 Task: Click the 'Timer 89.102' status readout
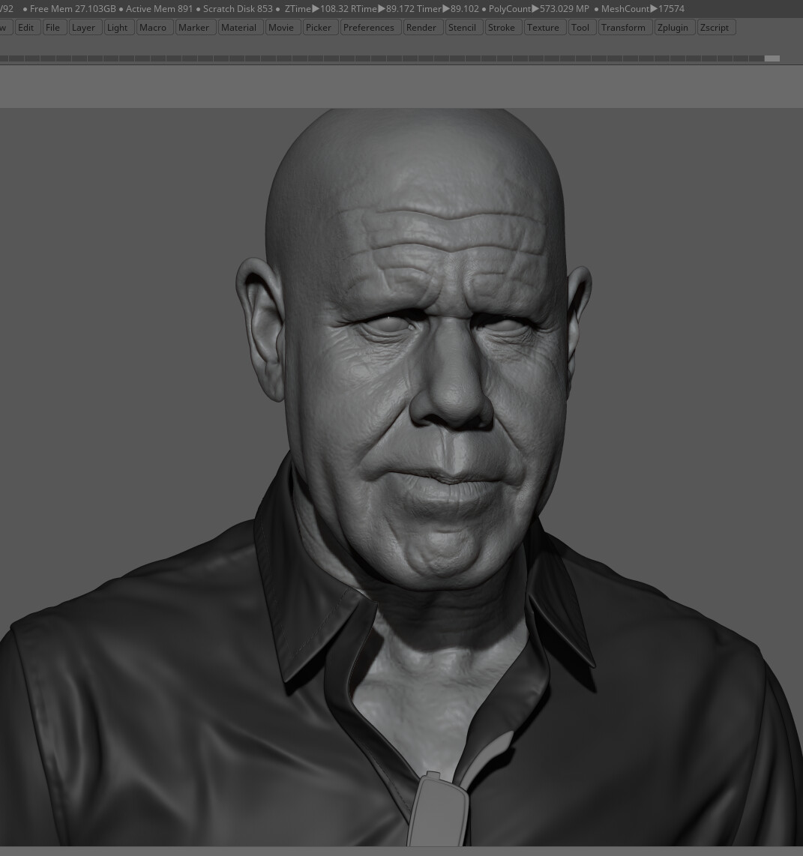pyautogui.click(x=448, y=9)
